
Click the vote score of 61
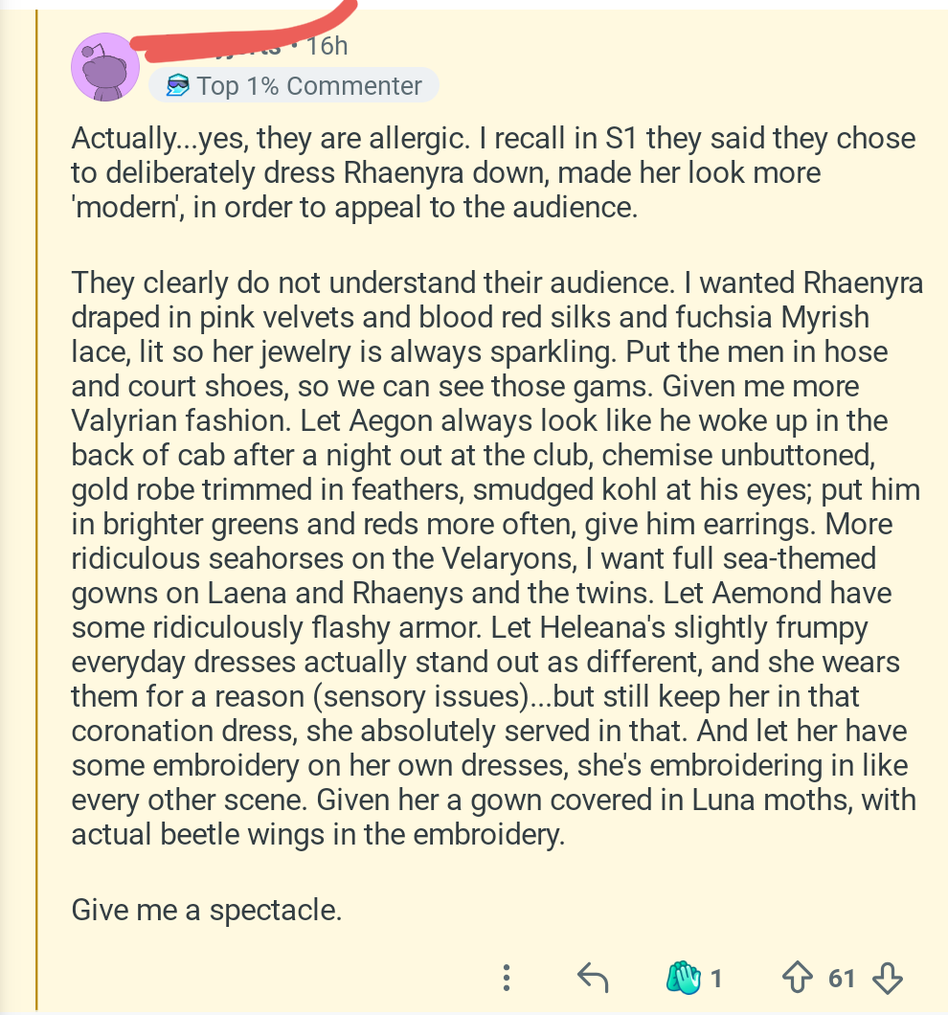click(842, 978)
